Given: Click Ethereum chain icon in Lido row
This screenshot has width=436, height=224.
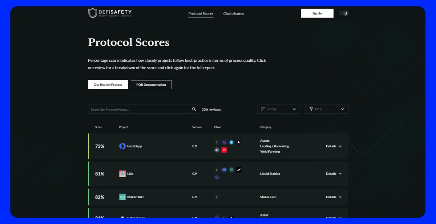Looking at the screenshot, I should click(217, 170).
